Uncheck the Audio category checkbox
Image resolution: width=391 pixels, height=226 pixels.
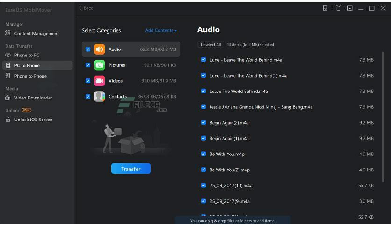[88, 49]
